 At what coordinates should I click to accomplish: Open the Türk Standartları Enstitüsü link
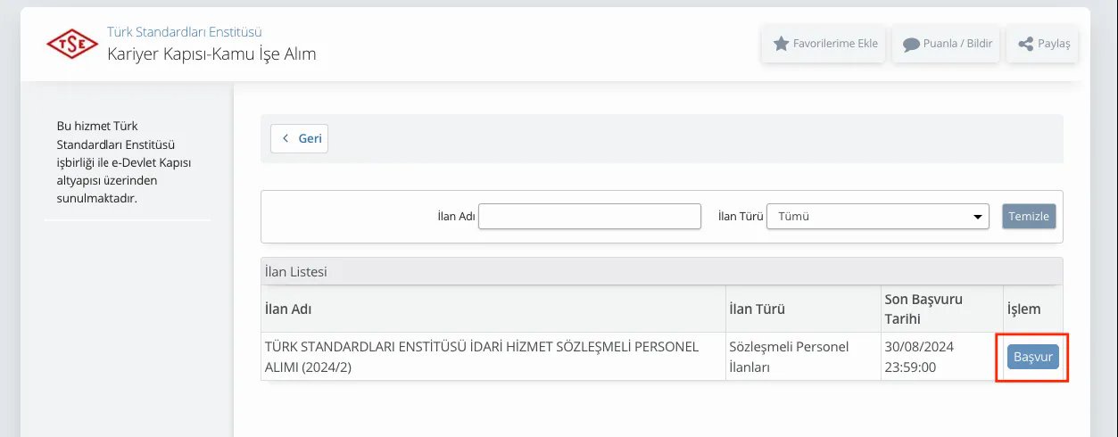click(x=184, y=32)
